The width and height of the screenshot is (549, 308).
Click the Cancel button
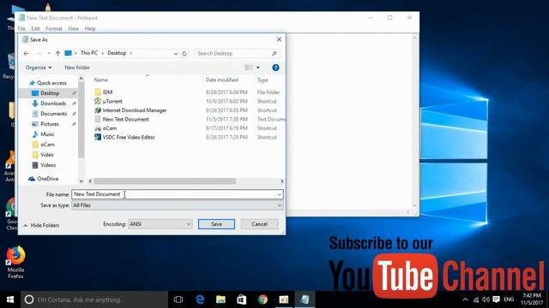pyautogui.click(x=259, y=224)
